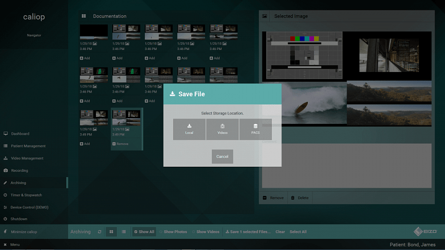Go to Recording in the sidebar

19,170
